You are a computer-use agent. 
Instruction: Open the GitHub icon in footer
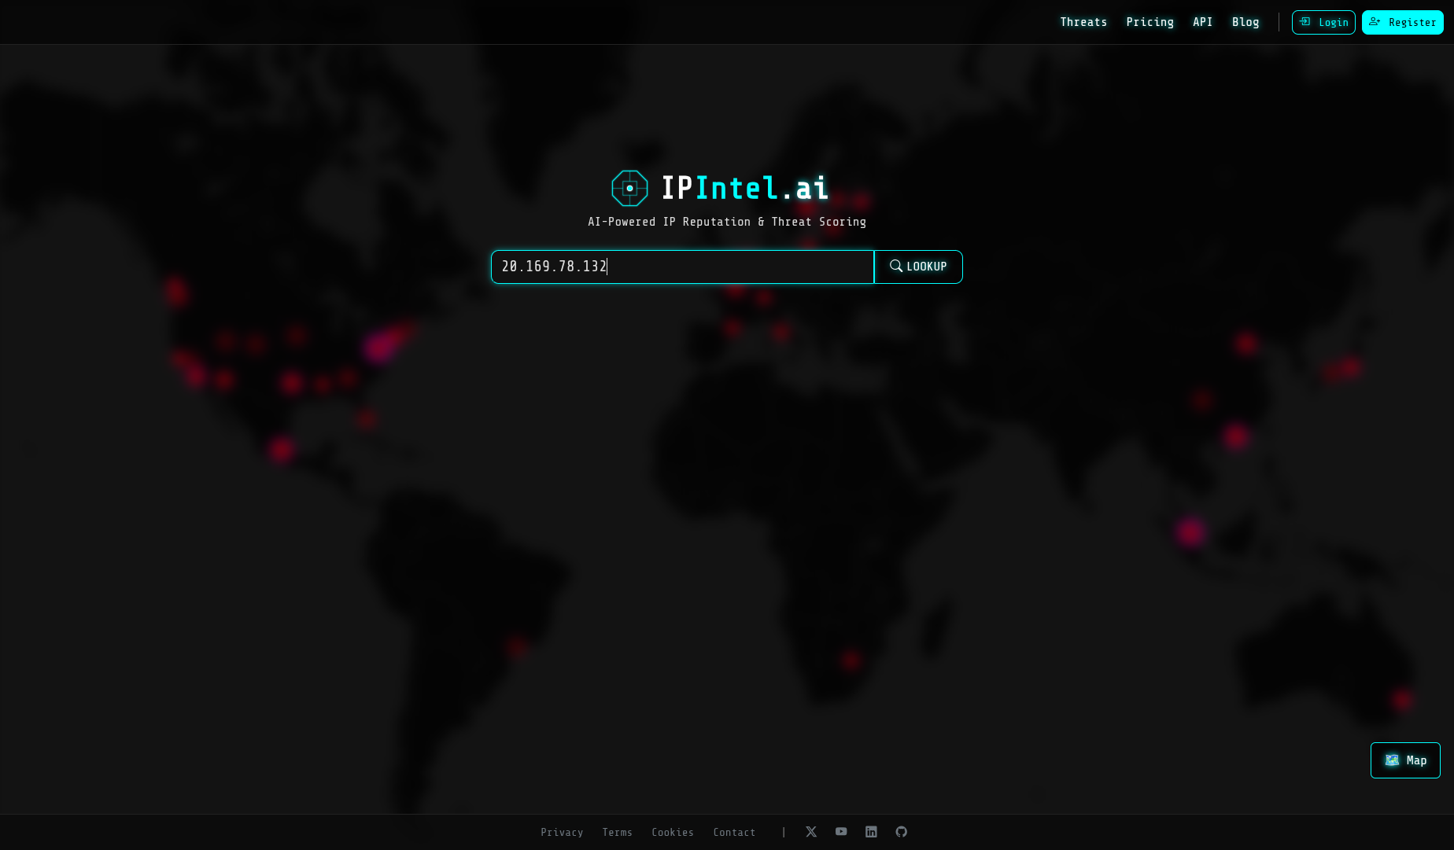tap(901, 832)
